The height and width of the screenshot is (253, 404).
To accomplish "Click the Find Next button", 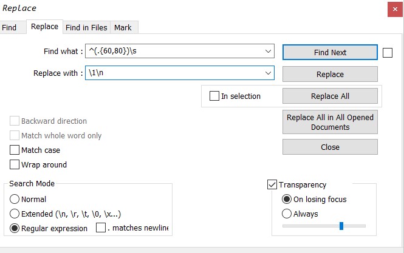I will click(x=330, y=52).
